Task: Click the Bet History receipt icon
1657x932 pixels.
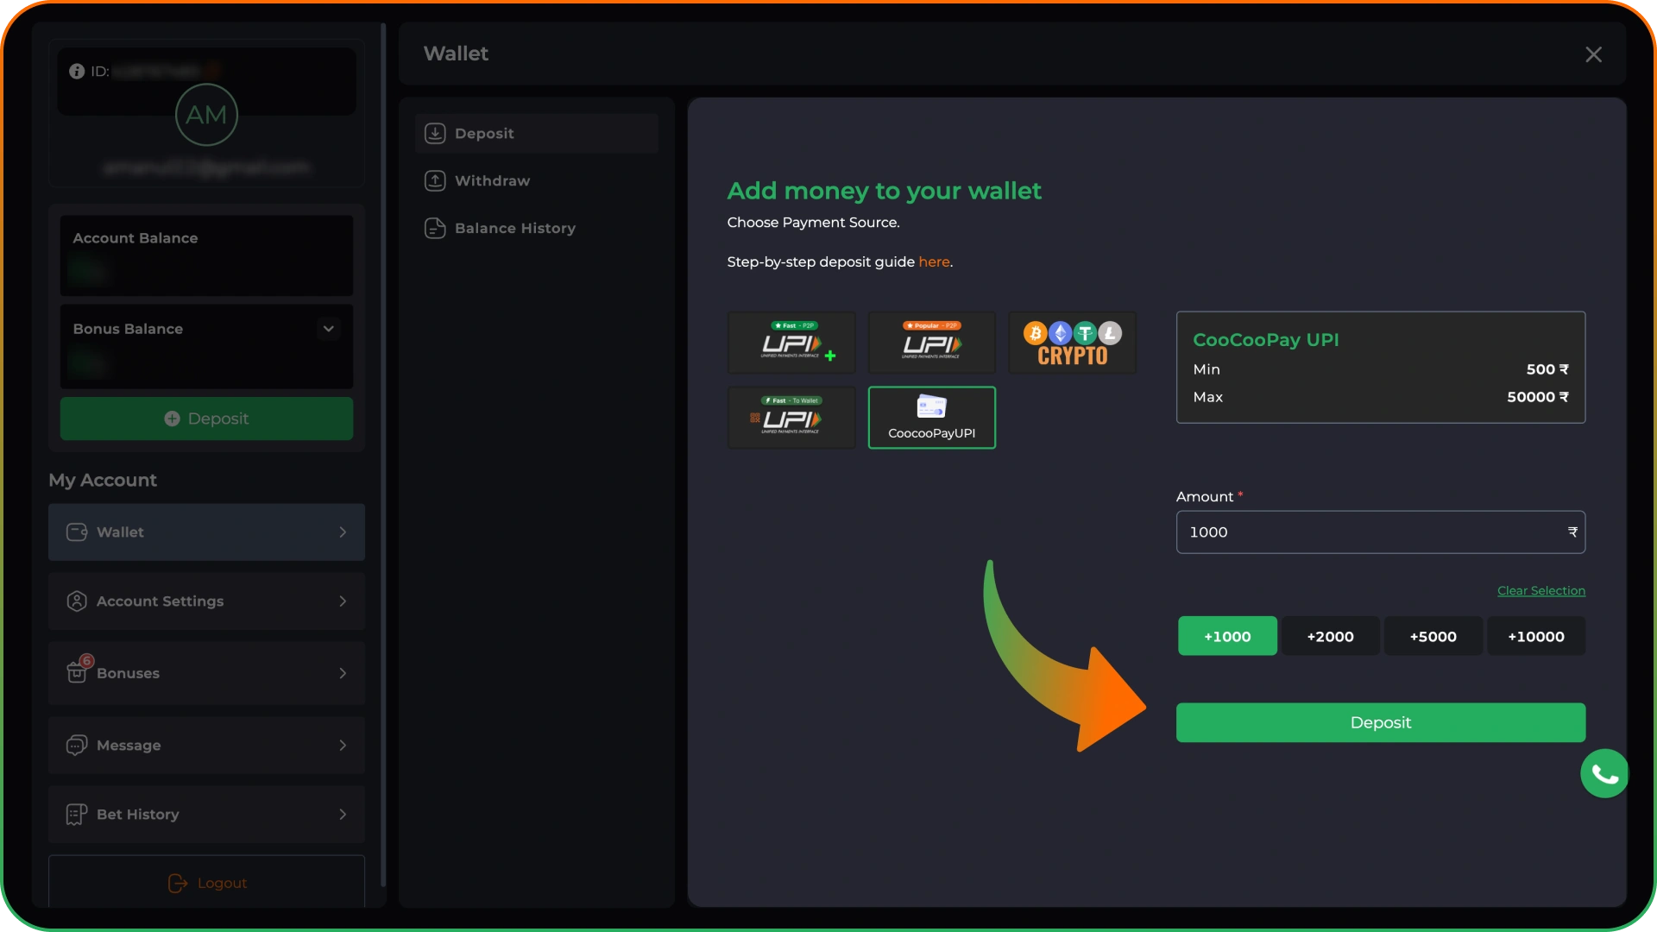Action: (x=77, y=814)
